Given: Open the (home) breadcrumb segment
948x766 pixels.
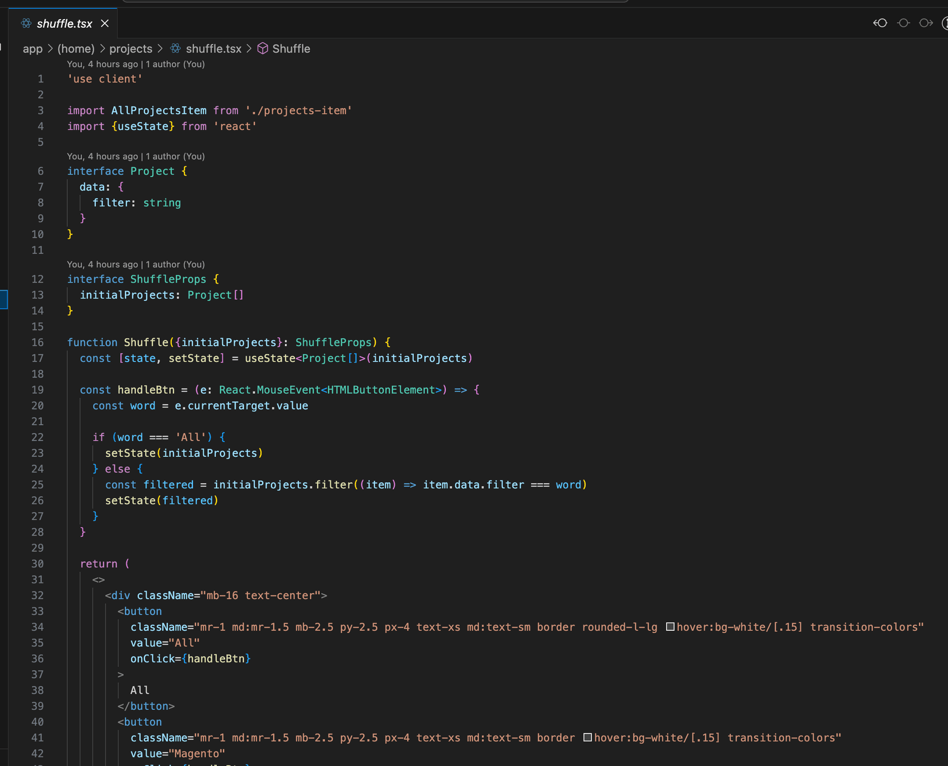Looking at the screenshot, I should click(76, 49).
